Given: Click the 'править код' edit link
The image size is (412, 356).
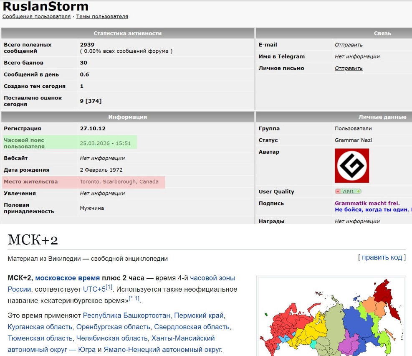Looking at the screenshot, I should 382,257.
